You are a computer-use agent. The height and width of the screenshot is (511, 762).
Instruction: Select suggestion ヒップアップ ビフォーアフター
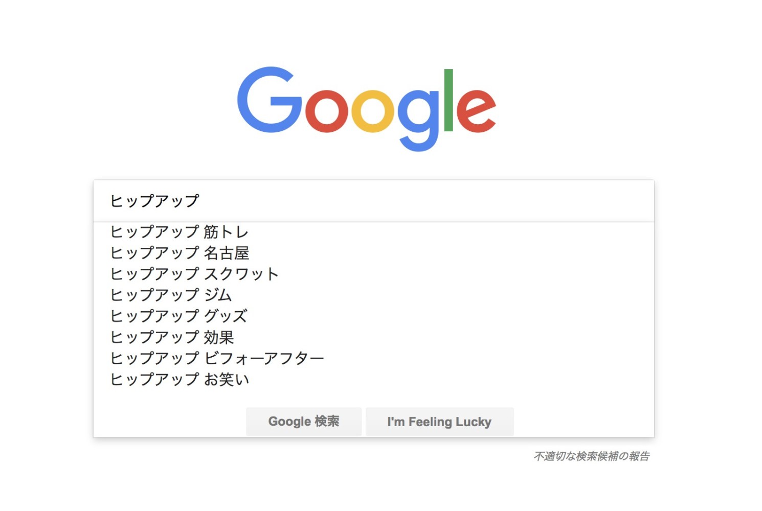pos(373,358)
